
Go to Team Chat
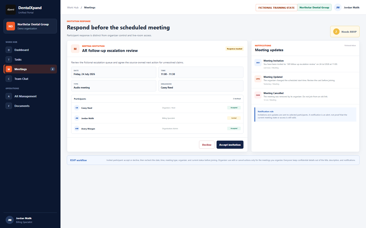point(30,79)
